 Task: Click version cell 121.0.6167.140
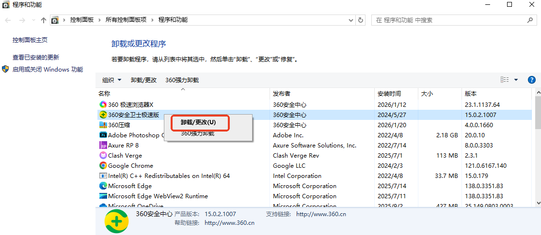click(x=486, y=165)
